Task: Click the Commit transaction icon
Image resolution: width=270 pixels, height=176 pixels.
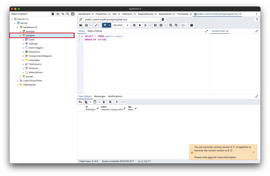Action: 171,25
